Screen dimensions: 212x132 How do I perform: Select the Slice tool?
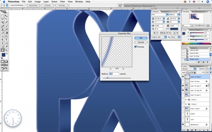[x=6, y=23]
